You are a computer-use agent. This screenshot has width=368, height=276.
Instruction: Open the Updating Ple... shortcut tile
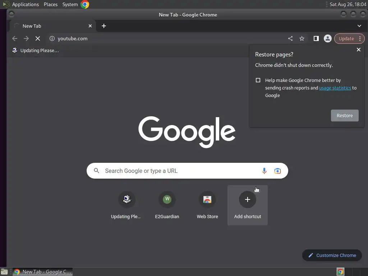tap(127, 205)
